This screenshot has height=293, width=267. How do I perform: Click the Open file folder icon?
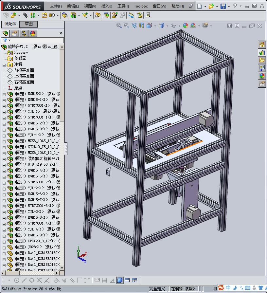(x=211, y=6)
